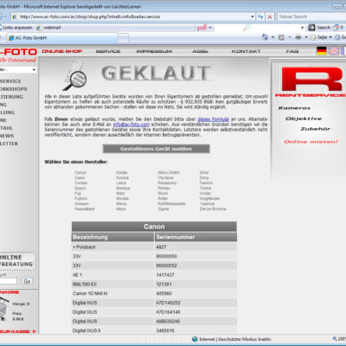Select manufacturer Canon from the list

click(x=80, y=172)
